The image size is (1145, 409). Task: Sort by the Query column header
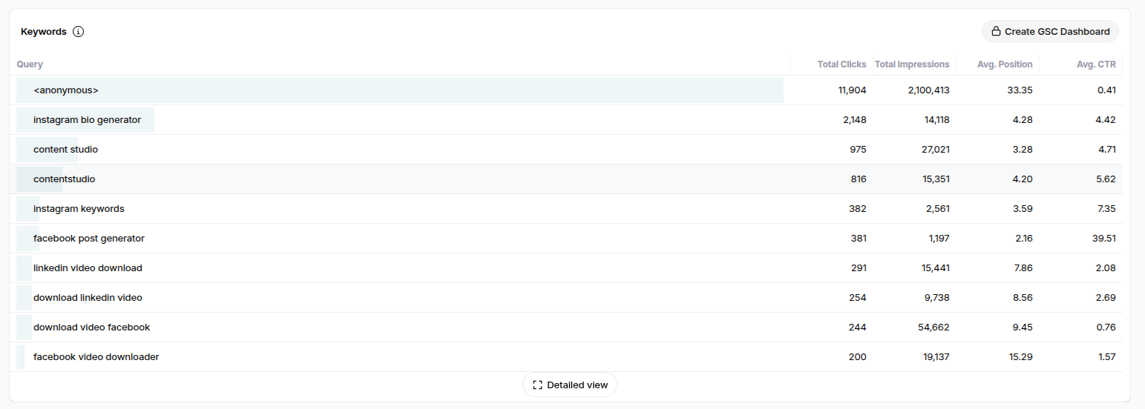click(x=30, y=64)
